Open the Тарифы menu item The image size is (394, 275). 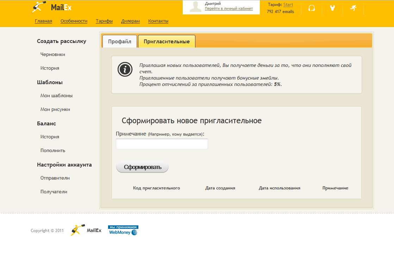(104, 21)
